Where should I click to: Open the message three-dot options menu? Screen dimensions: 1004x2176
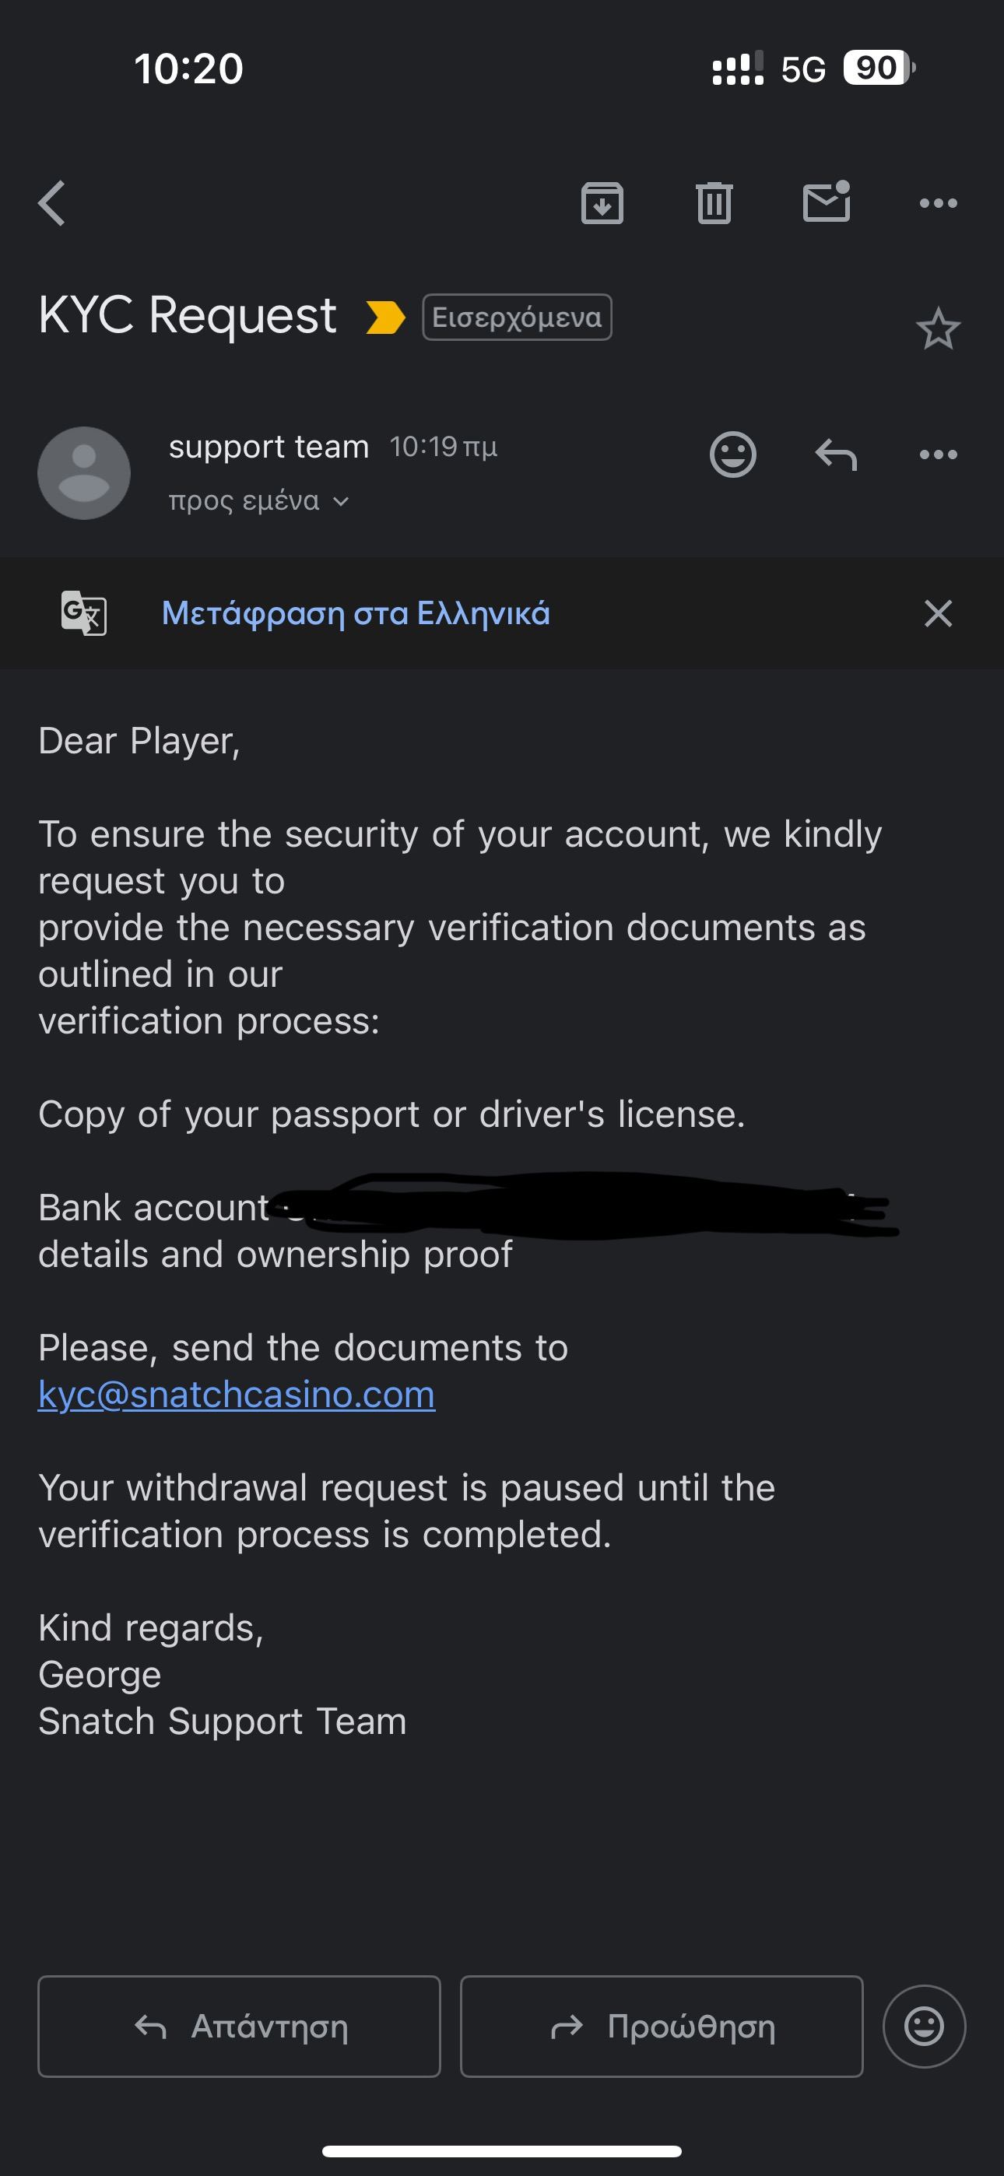[938, 455]
